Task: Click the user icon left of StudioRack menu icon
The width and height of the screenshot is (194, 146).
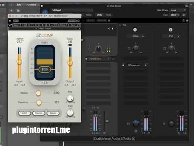Action: [183, 20]
